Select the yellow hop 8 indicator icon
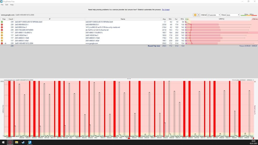Viewport: 258px width, 145px height. tap(2, 41)
